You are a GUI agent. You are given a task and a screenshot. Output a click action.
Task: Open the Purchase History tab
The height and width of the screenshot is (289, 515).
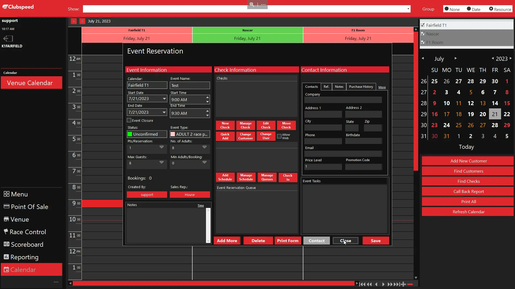click(x=361, y=87)
